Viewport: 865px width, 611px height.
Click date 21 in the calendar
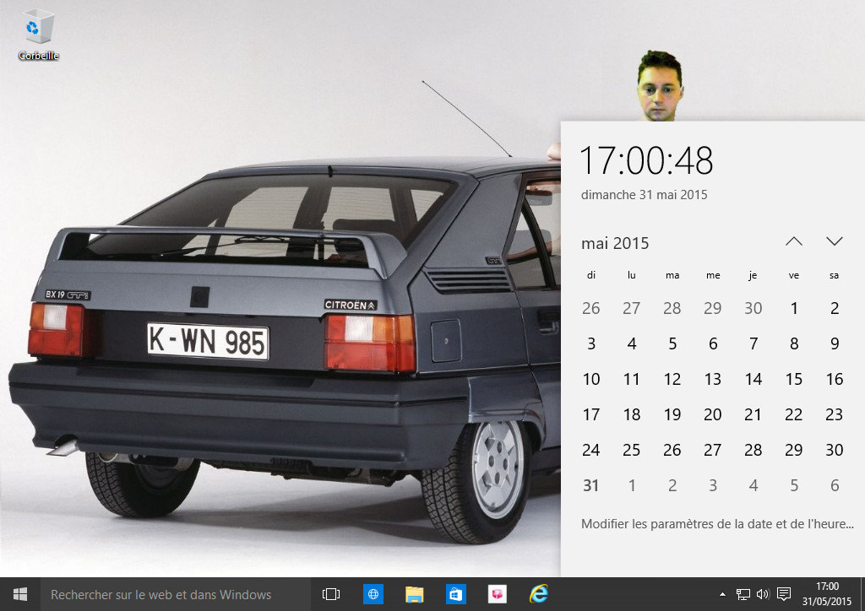(x=753, y=414)
